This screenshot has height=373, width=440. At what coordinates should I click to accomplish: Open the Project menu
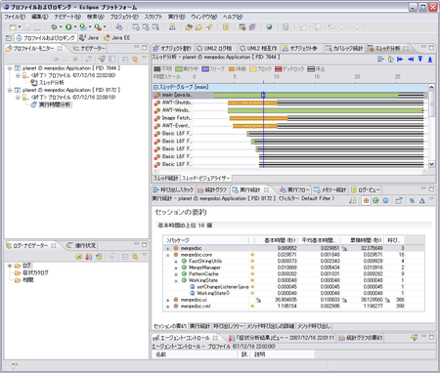124,17
